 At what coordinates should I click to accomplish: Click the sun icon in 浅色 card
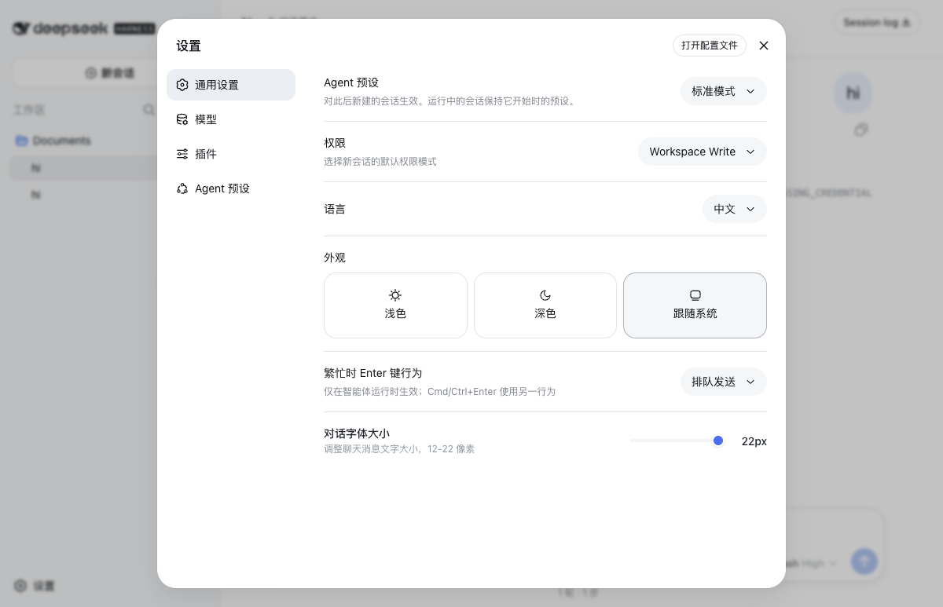[395, 295]
